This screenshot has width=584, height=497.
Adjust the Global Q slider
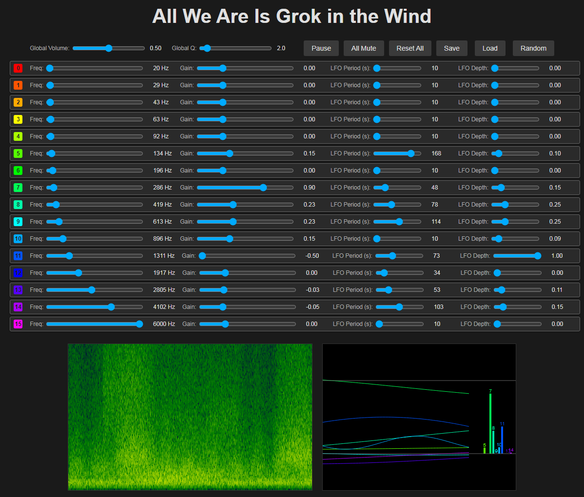235,48
